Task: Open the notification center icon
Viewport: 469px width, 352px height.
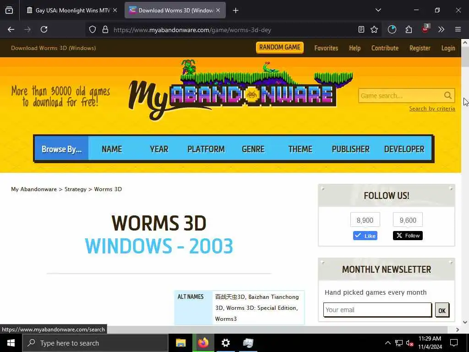Action: [x=454, y=343]
